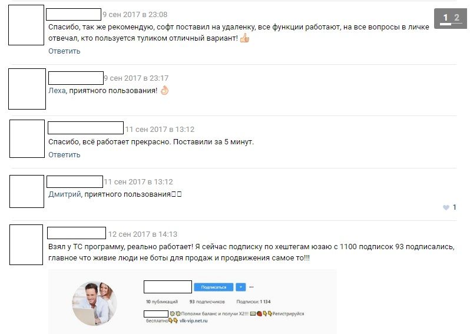Open page 2 of the comments pagination

point(456,18)
